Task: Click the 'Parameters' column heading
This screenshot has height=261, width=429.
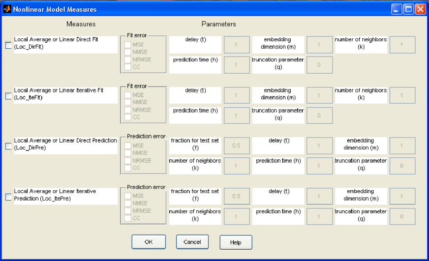Action: point(218,24)
